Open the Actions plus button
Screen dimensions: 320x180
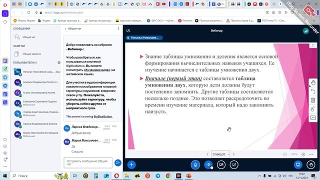(131, 164)
